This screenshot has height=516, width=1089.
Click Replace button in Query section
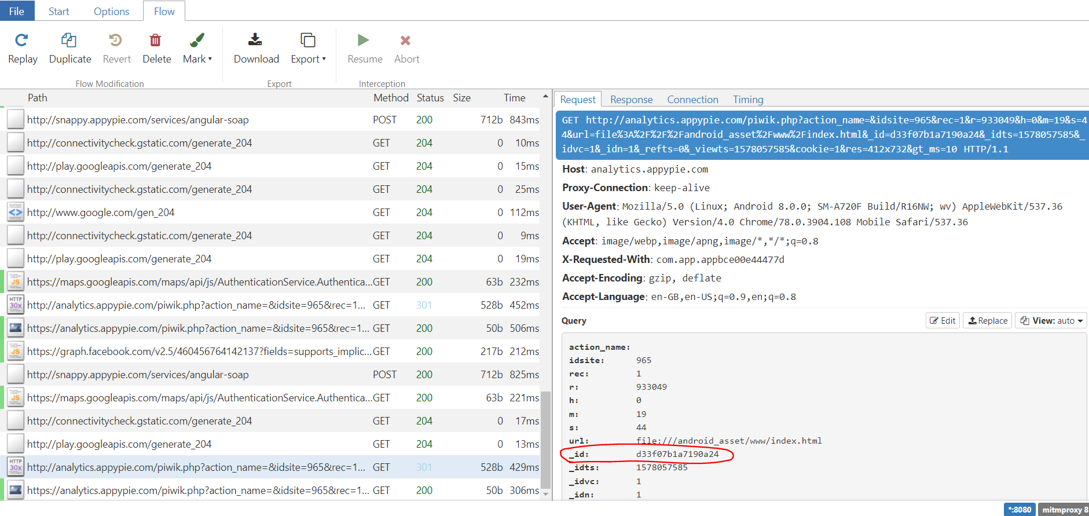point(987,320)
